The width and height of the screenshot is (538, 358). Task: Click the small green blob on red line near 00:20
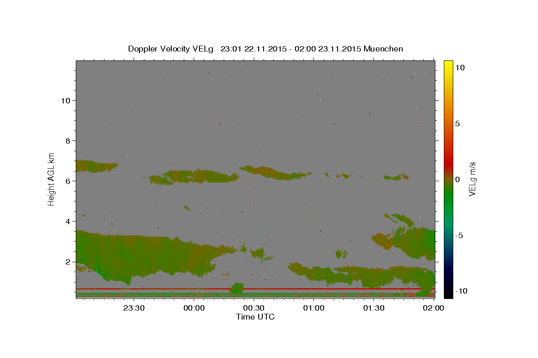click(237, 289)
